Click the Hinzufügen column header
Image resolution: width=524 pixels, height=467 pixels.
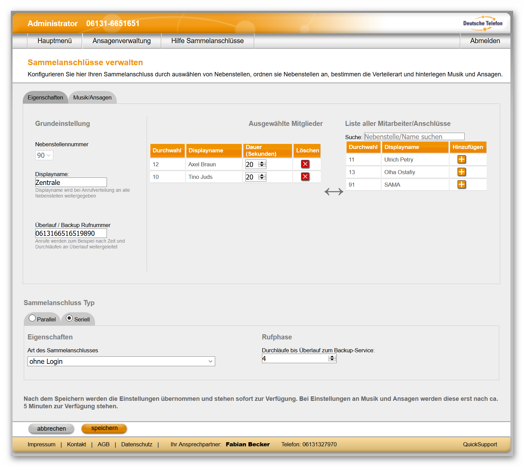point(468,147)
